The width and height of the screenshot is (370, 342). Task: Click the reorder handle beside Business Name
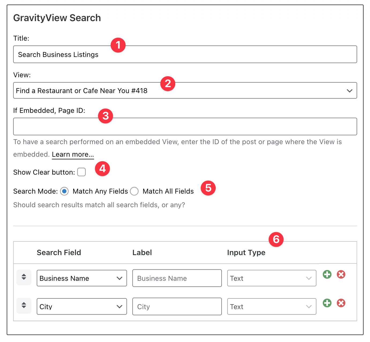pos(24,278)
